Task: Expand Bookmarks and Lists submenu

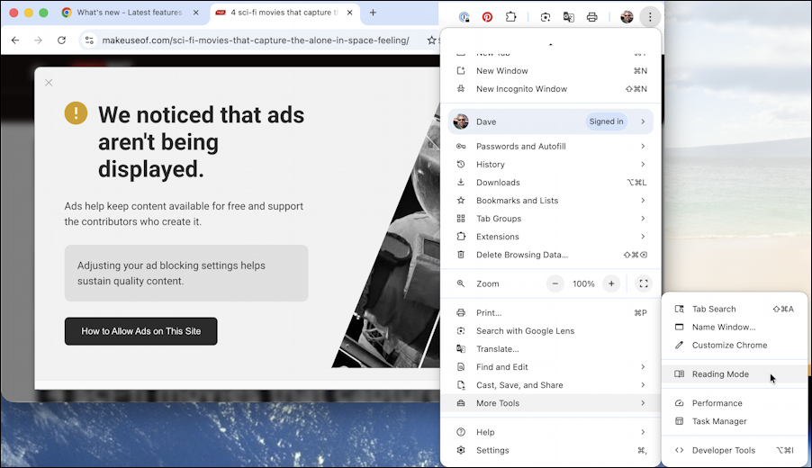Action: (x=551, y=201)
